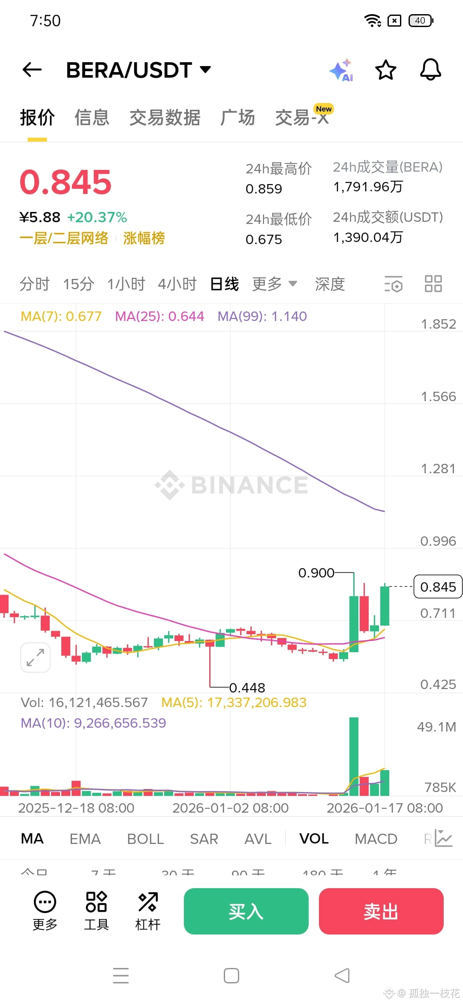Toggle MA main indicator
463x1004 pixels.
(x=32, y=838)
